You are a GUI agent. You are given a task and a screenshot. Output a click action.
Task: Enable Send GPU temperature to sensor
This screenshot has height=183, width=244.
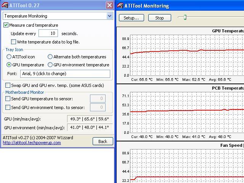coord(8,99)
